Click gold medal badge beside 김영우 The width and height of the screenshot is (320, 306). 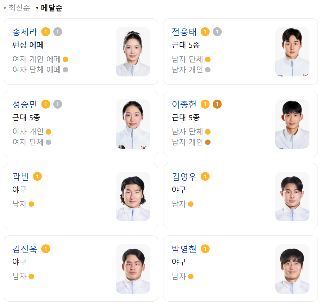(x=205, y=177)
